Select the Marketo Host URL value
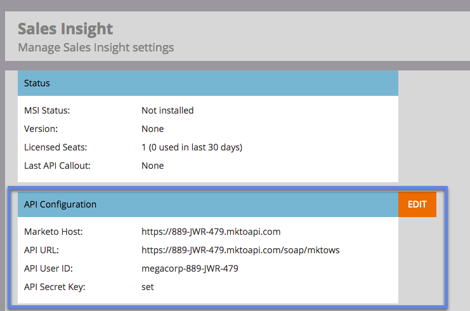This screenshot has height=311, width=470. (211, 232)
